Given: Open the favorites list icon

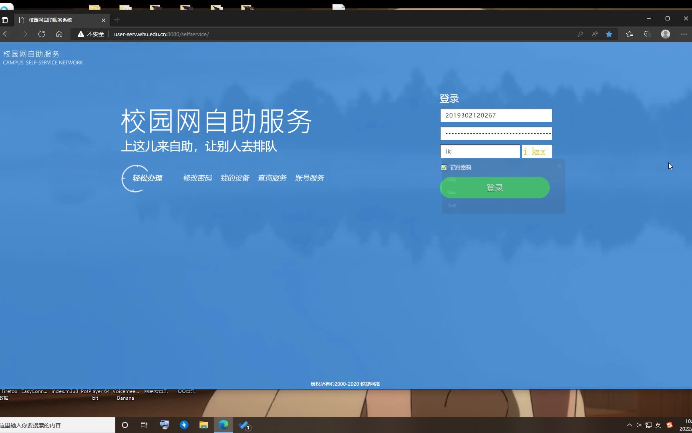Looking at the screenshot, I should coord(630,34).
